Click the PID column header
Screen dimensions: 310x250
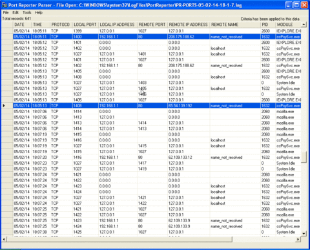268,25
